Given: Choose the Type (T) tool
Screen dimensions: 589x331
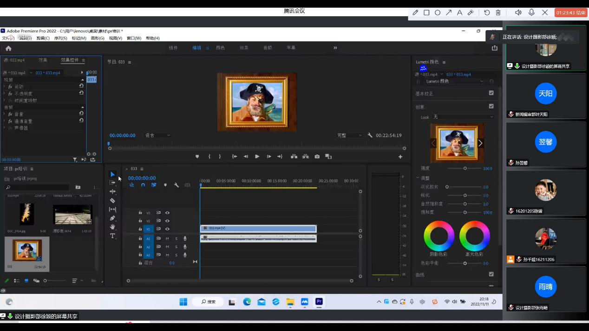Looking at the screenshot, I should (112, 236).
